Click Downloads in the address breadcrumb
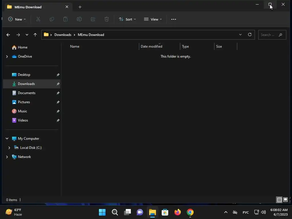This screenshot has width=292, height=219. coord(63,35)
